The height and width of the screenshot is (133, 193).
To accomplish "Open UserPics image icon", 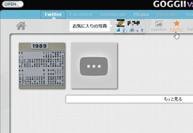I will pyautogui.click(x=159, y=24).
